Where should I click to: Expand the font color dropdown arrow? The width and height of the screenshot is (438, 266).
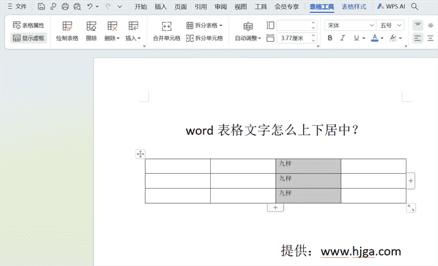[382, 38]
